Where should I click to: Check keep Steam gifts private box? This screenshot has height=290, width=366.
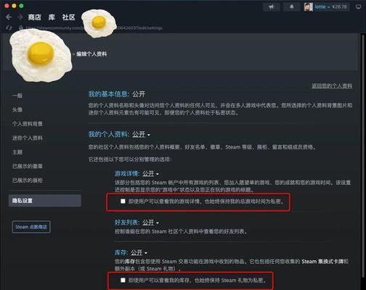(123, 280)
